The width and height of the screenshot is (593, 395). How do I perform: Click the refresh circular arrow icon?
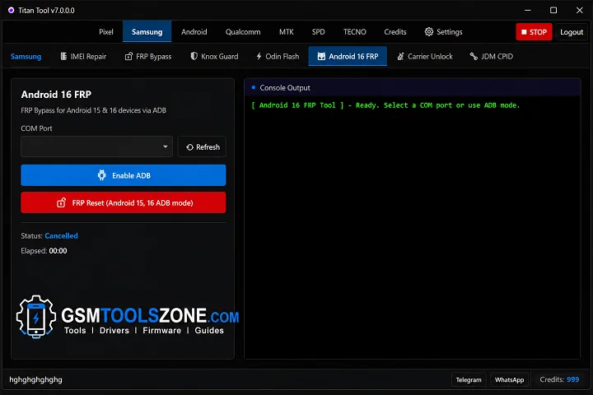click(x=189, y=147)
